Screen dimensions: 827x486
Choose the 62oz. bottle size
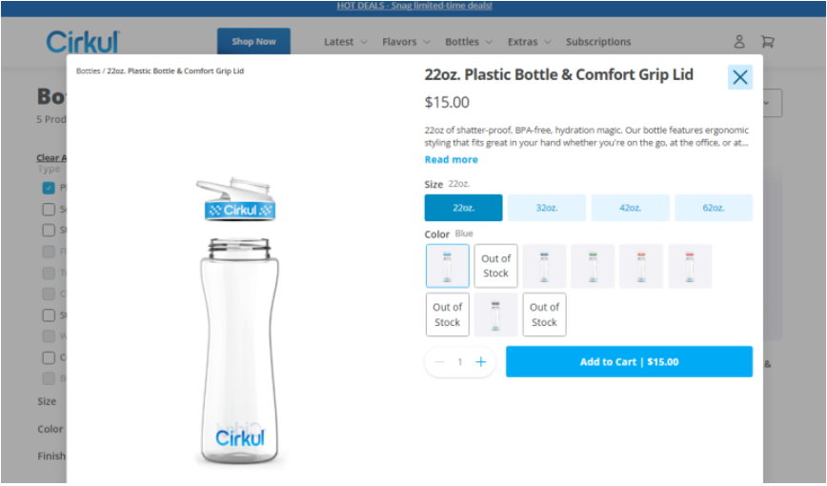click(x=714, y=208)
